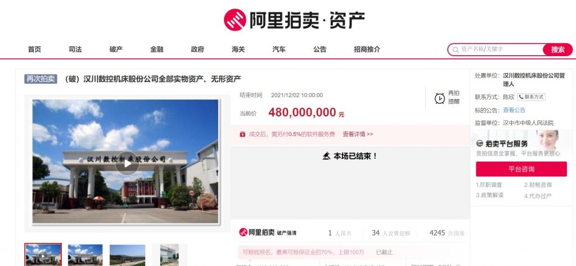The width and height of the screenshot is (576, 266).
Task: Click the small 阿里拍卖 破产强清 logo
Action: (268, 232)
